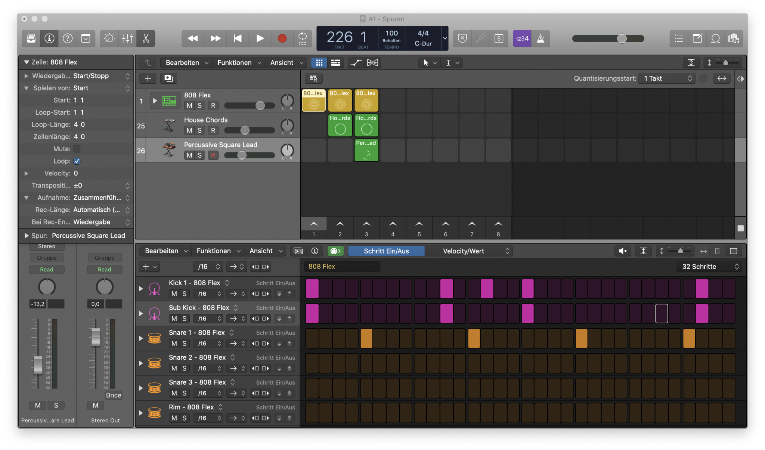Open the 32 Schritte dropdown
Image resolution: width=765 pixels, height=450 pixels.
coord(709,267)
